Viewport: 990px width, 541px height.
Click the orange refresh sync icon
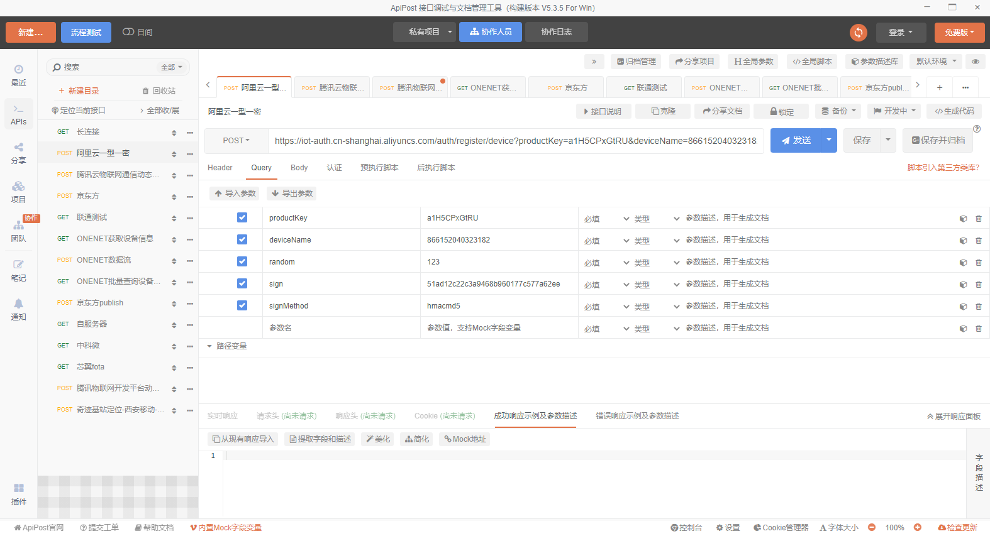(858, 32)
